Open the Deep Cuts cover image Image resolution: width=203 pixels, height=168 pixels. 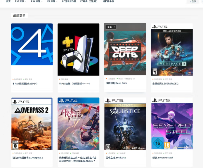[x=125, y=49]
